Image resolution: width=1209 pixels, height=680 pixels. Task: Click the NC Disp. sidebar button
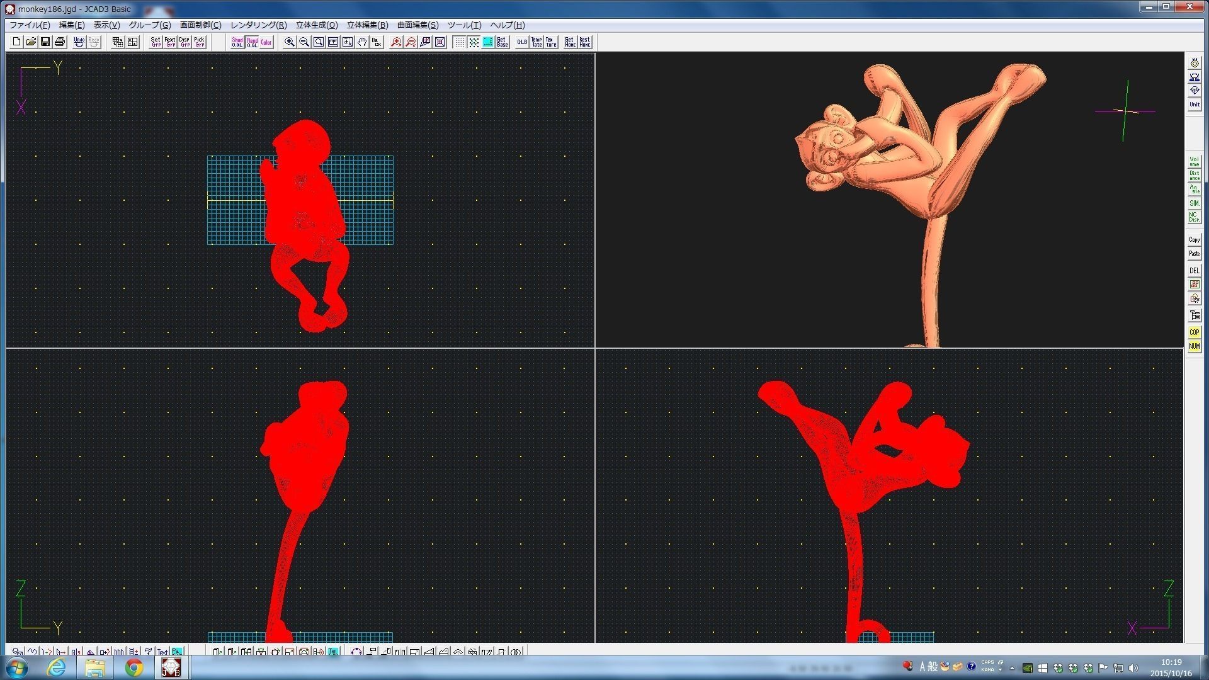(x=1194, y=217)
